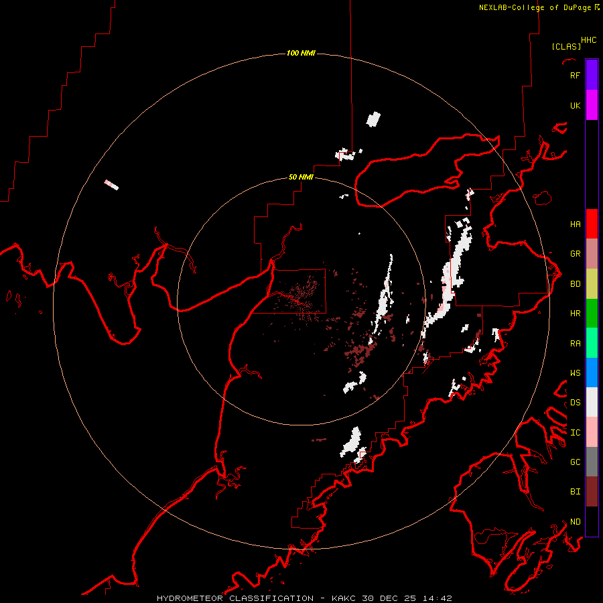Click the HA legend label

click(575, 224)
